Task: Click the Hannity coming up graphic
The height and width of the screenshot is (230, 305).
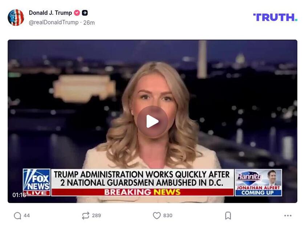Action: [x=258, y=182]
